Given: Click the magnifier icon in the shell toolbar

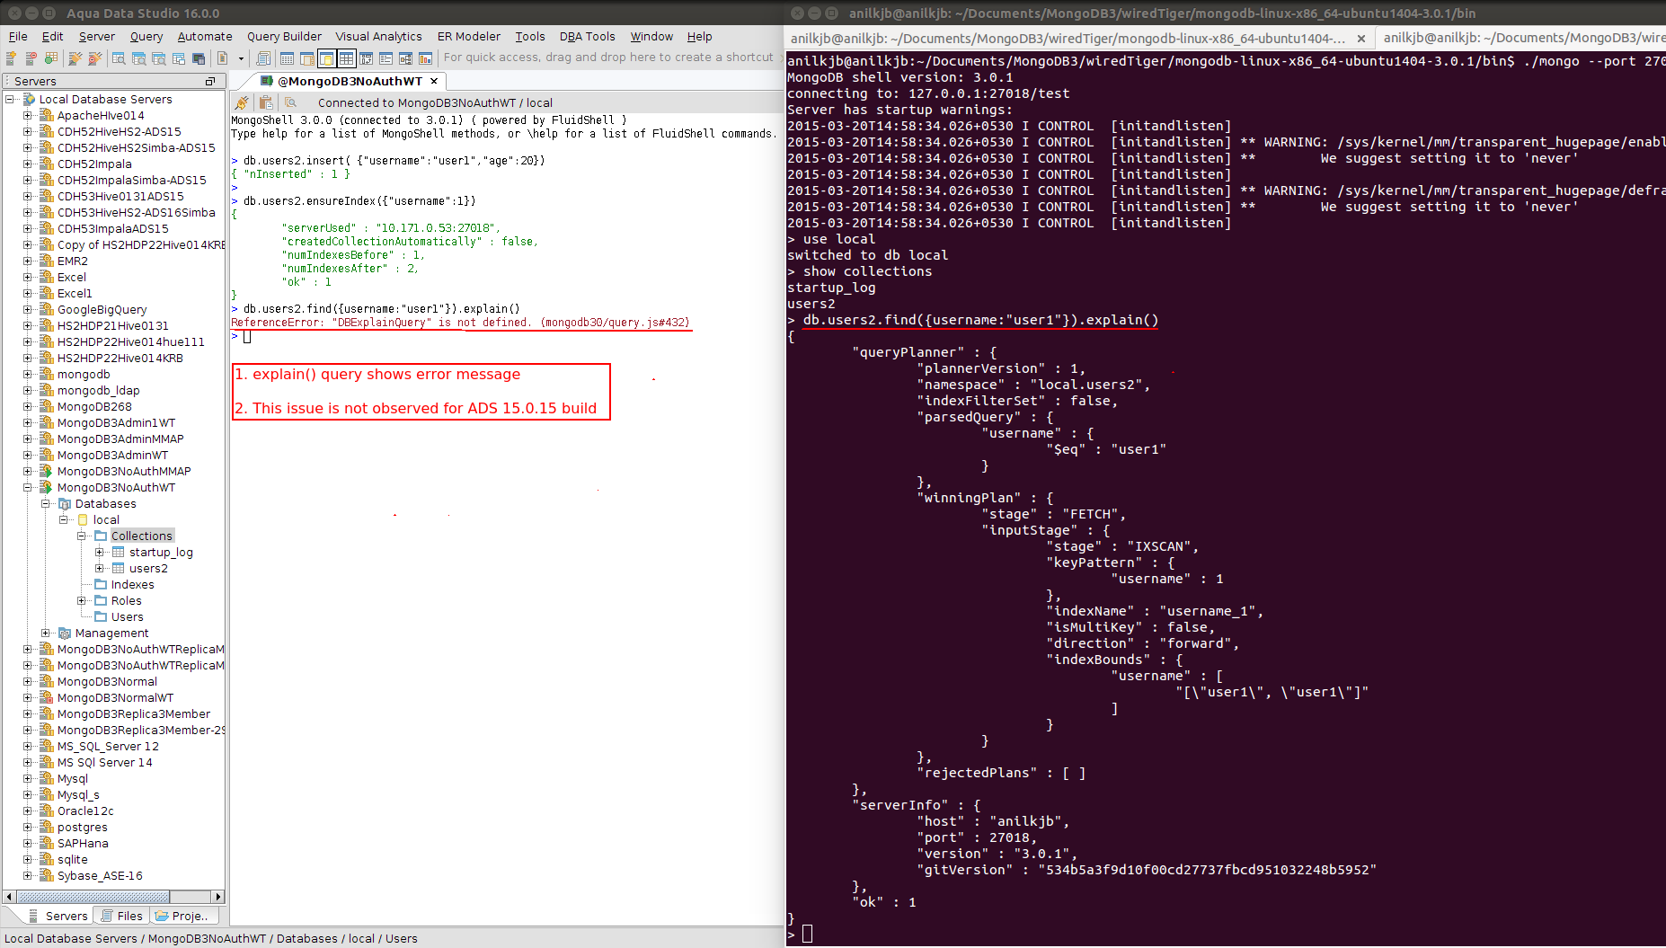Looking at the screenshot, I should (290, 102).
